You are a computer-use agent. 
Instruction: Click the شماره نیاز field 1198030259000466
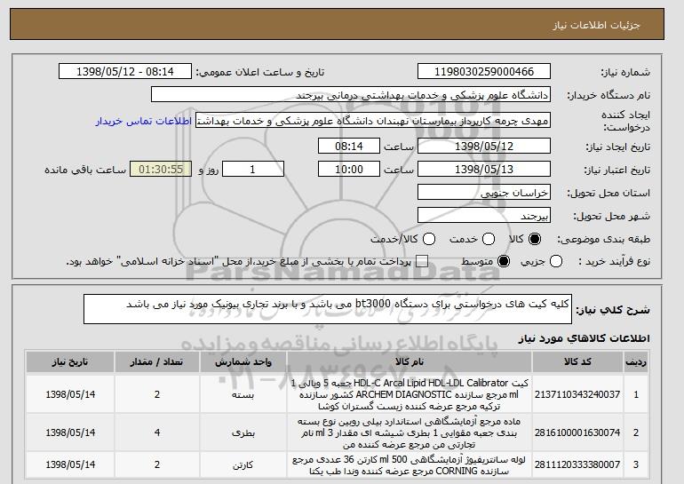click(484, 72)
